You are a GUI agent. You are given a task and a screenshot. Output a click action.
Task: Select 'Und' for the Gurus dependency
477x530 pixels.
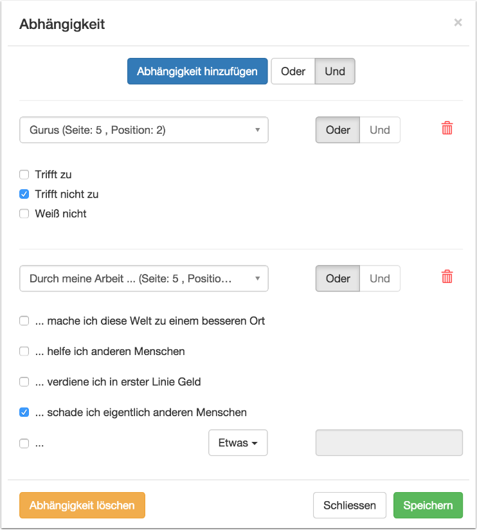pyautogui.click(x=379, y=130)
